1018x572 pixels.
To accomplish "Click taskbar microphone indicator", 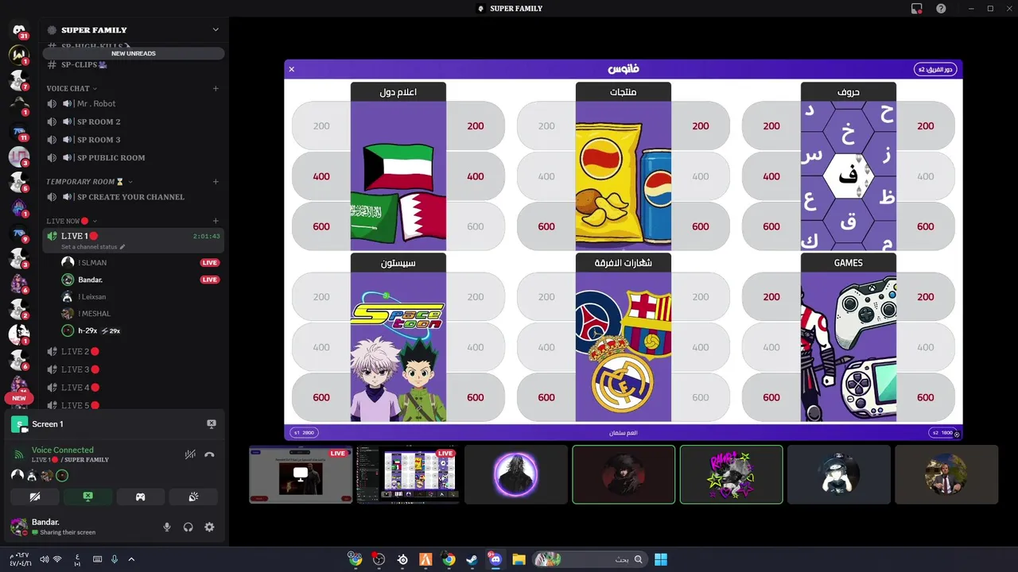I will pos(115,559).
